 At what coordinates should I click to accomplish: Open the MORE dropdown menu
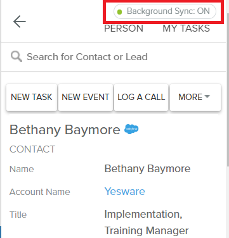coord(195,97)
